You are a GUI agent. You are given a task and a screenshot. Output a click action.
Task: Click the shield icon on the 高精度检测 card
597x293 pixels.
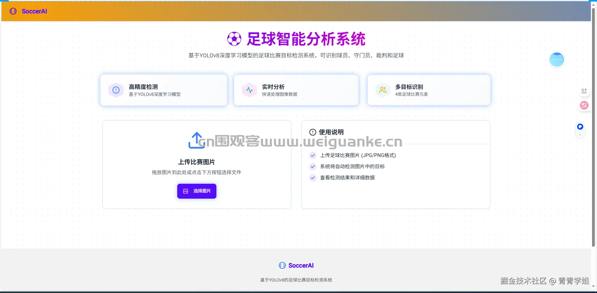[116, 90]
